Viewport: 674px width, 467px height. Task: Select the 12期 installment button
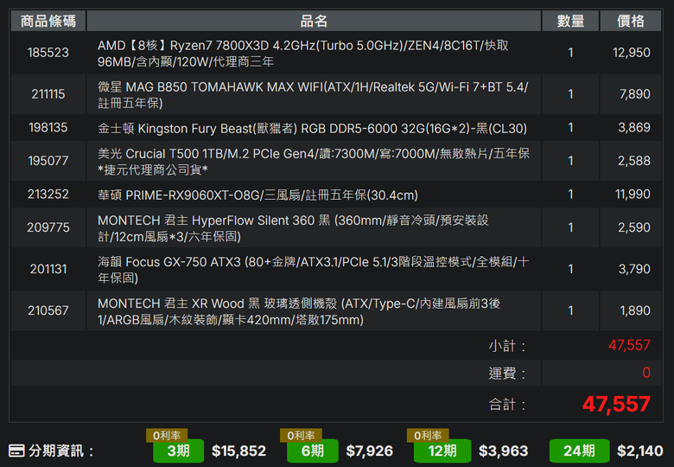[442, 451]
